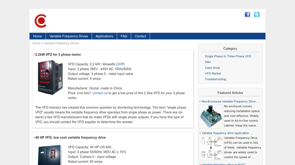Open the 40 HP VFD article title

(x=70, y=137)
